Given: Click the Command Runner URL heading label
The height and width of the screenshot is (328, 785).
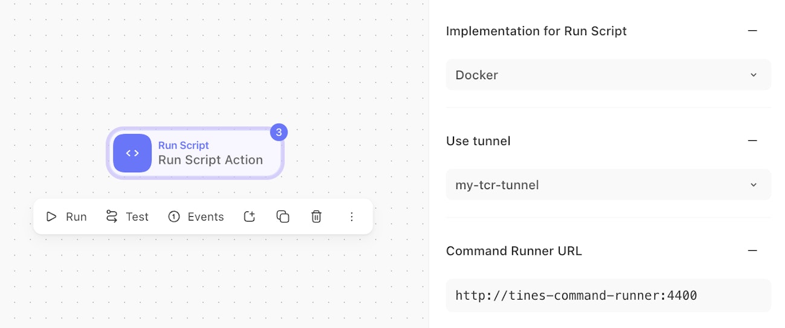Looking at the screenshot, I should click(x=514, y=251).
